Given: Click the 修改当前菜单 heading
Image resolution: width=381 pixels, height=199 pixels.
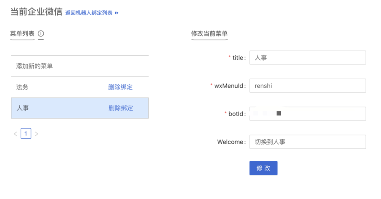Looking at the screenshot, I should (209, 34).
